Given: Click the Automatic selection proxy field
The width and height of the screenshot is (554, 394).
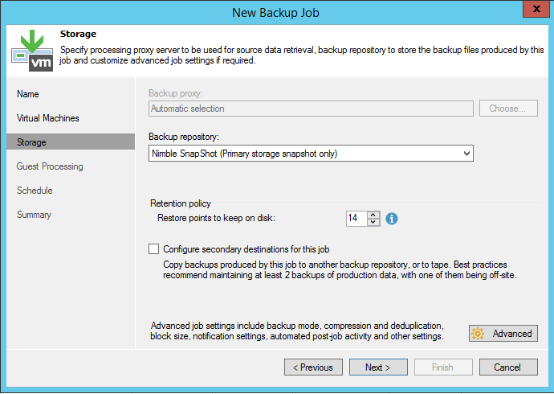Looking at the screenshot, I should coord(311,109).
